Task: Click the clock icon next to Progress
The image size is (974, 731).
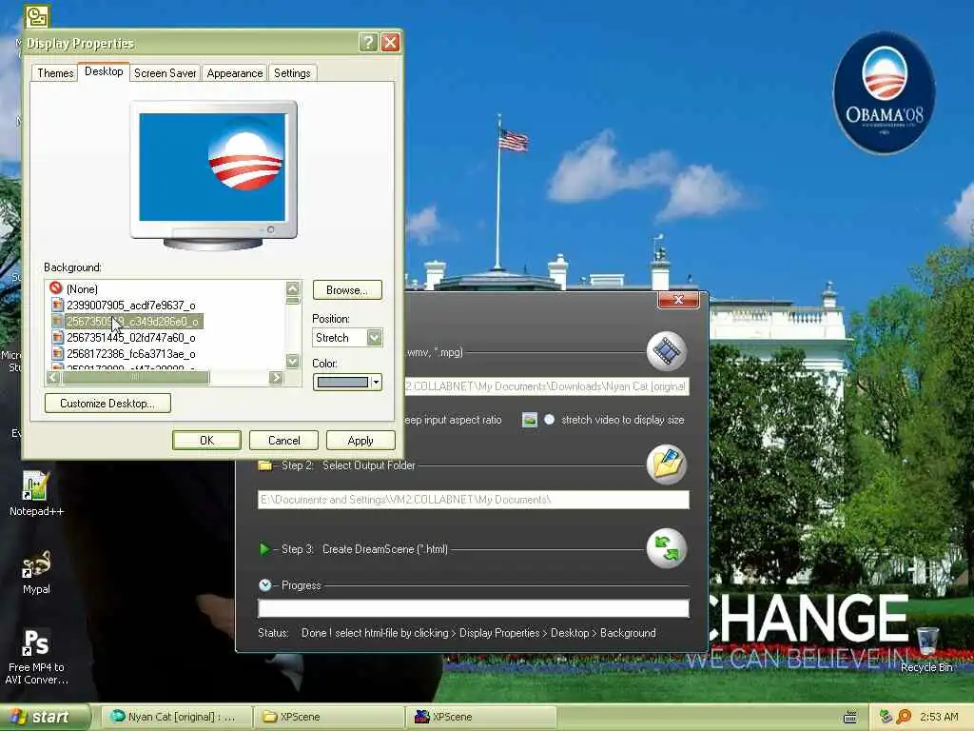Action: tap(265, 585)
